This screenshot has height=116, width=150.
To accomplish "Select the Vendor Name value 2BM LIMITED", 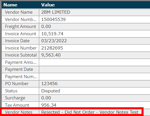I will point(56,12).
